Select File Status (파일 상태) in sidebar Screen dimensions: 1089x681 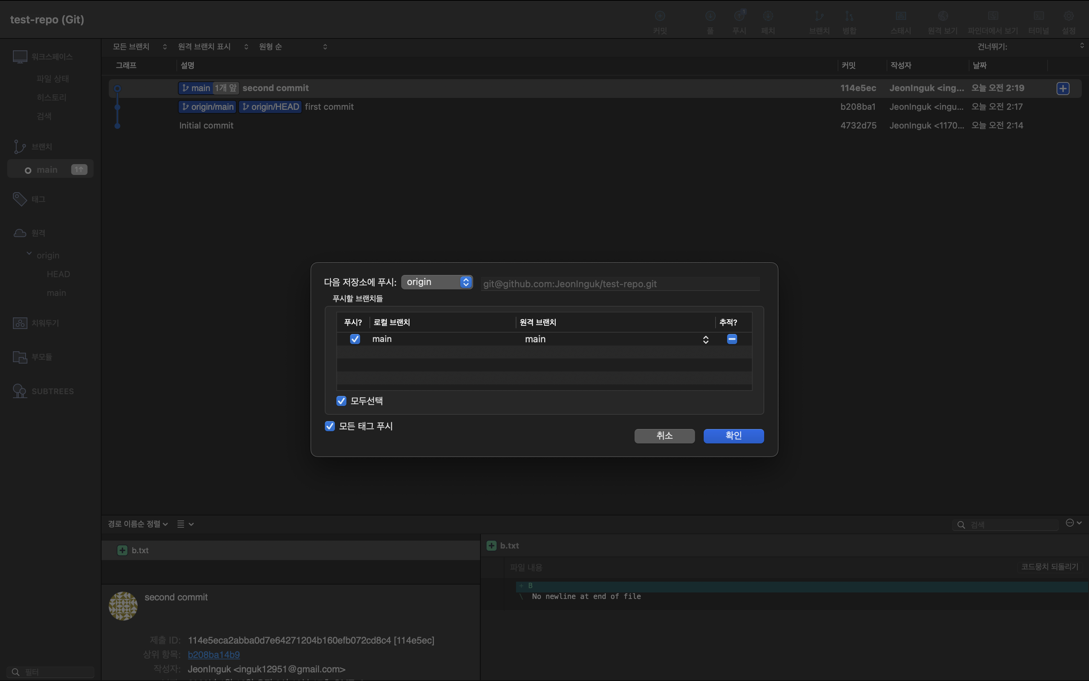coord(53,79)
